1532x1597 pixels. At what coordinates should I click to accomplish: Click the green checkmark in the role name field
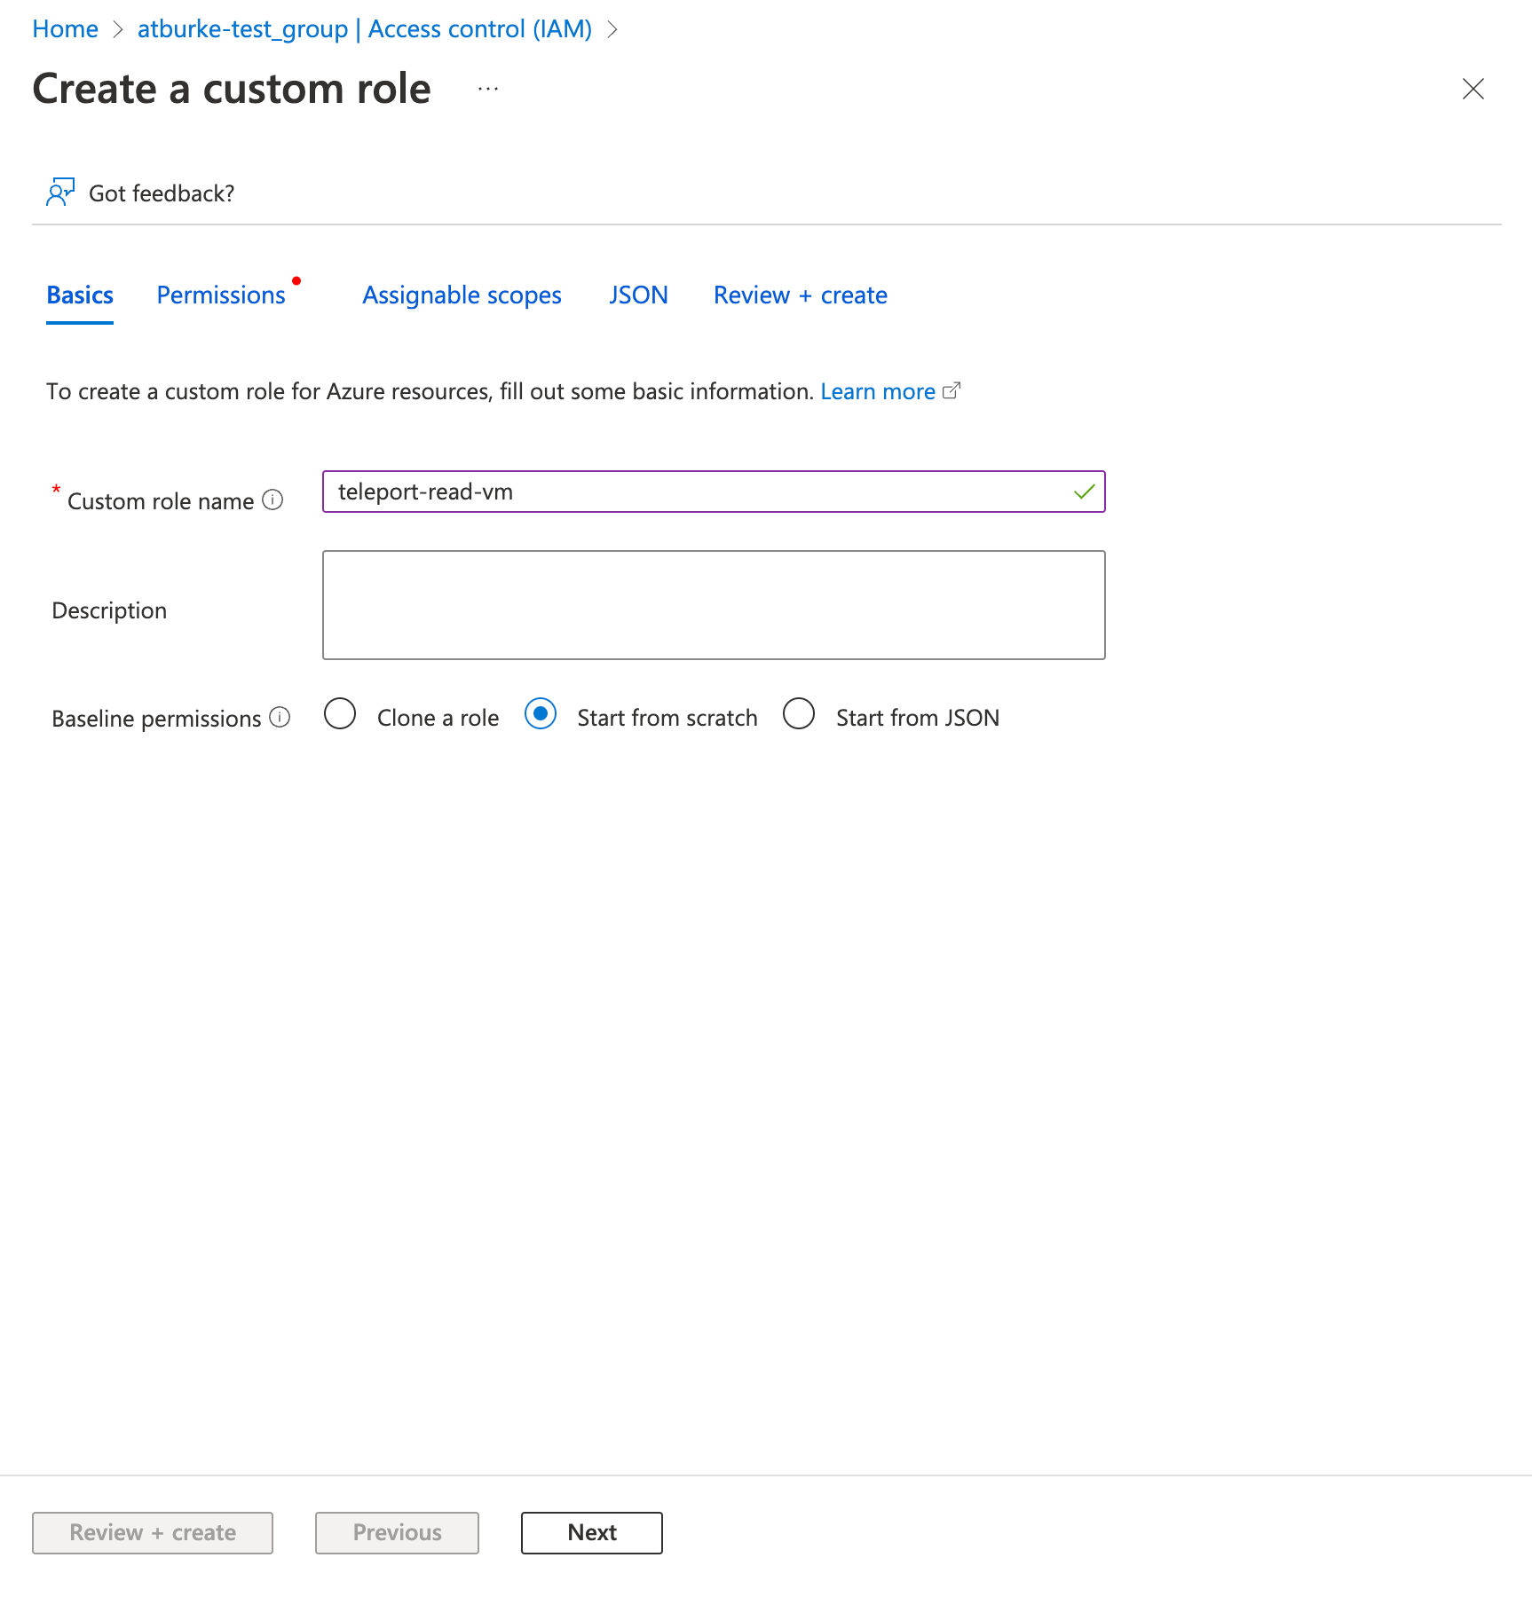tap(1083, 492)
